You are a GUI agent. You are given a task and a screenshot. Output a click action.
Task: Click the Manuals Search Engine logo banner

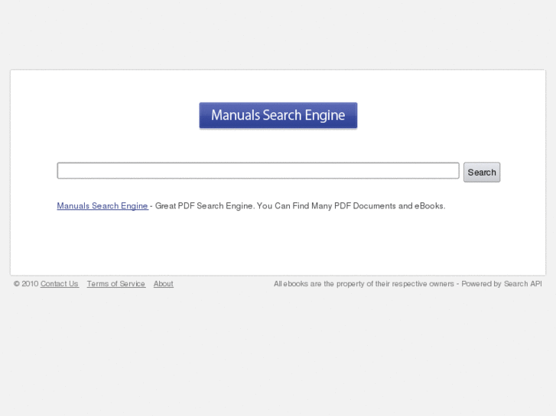(x=278, y=115)
